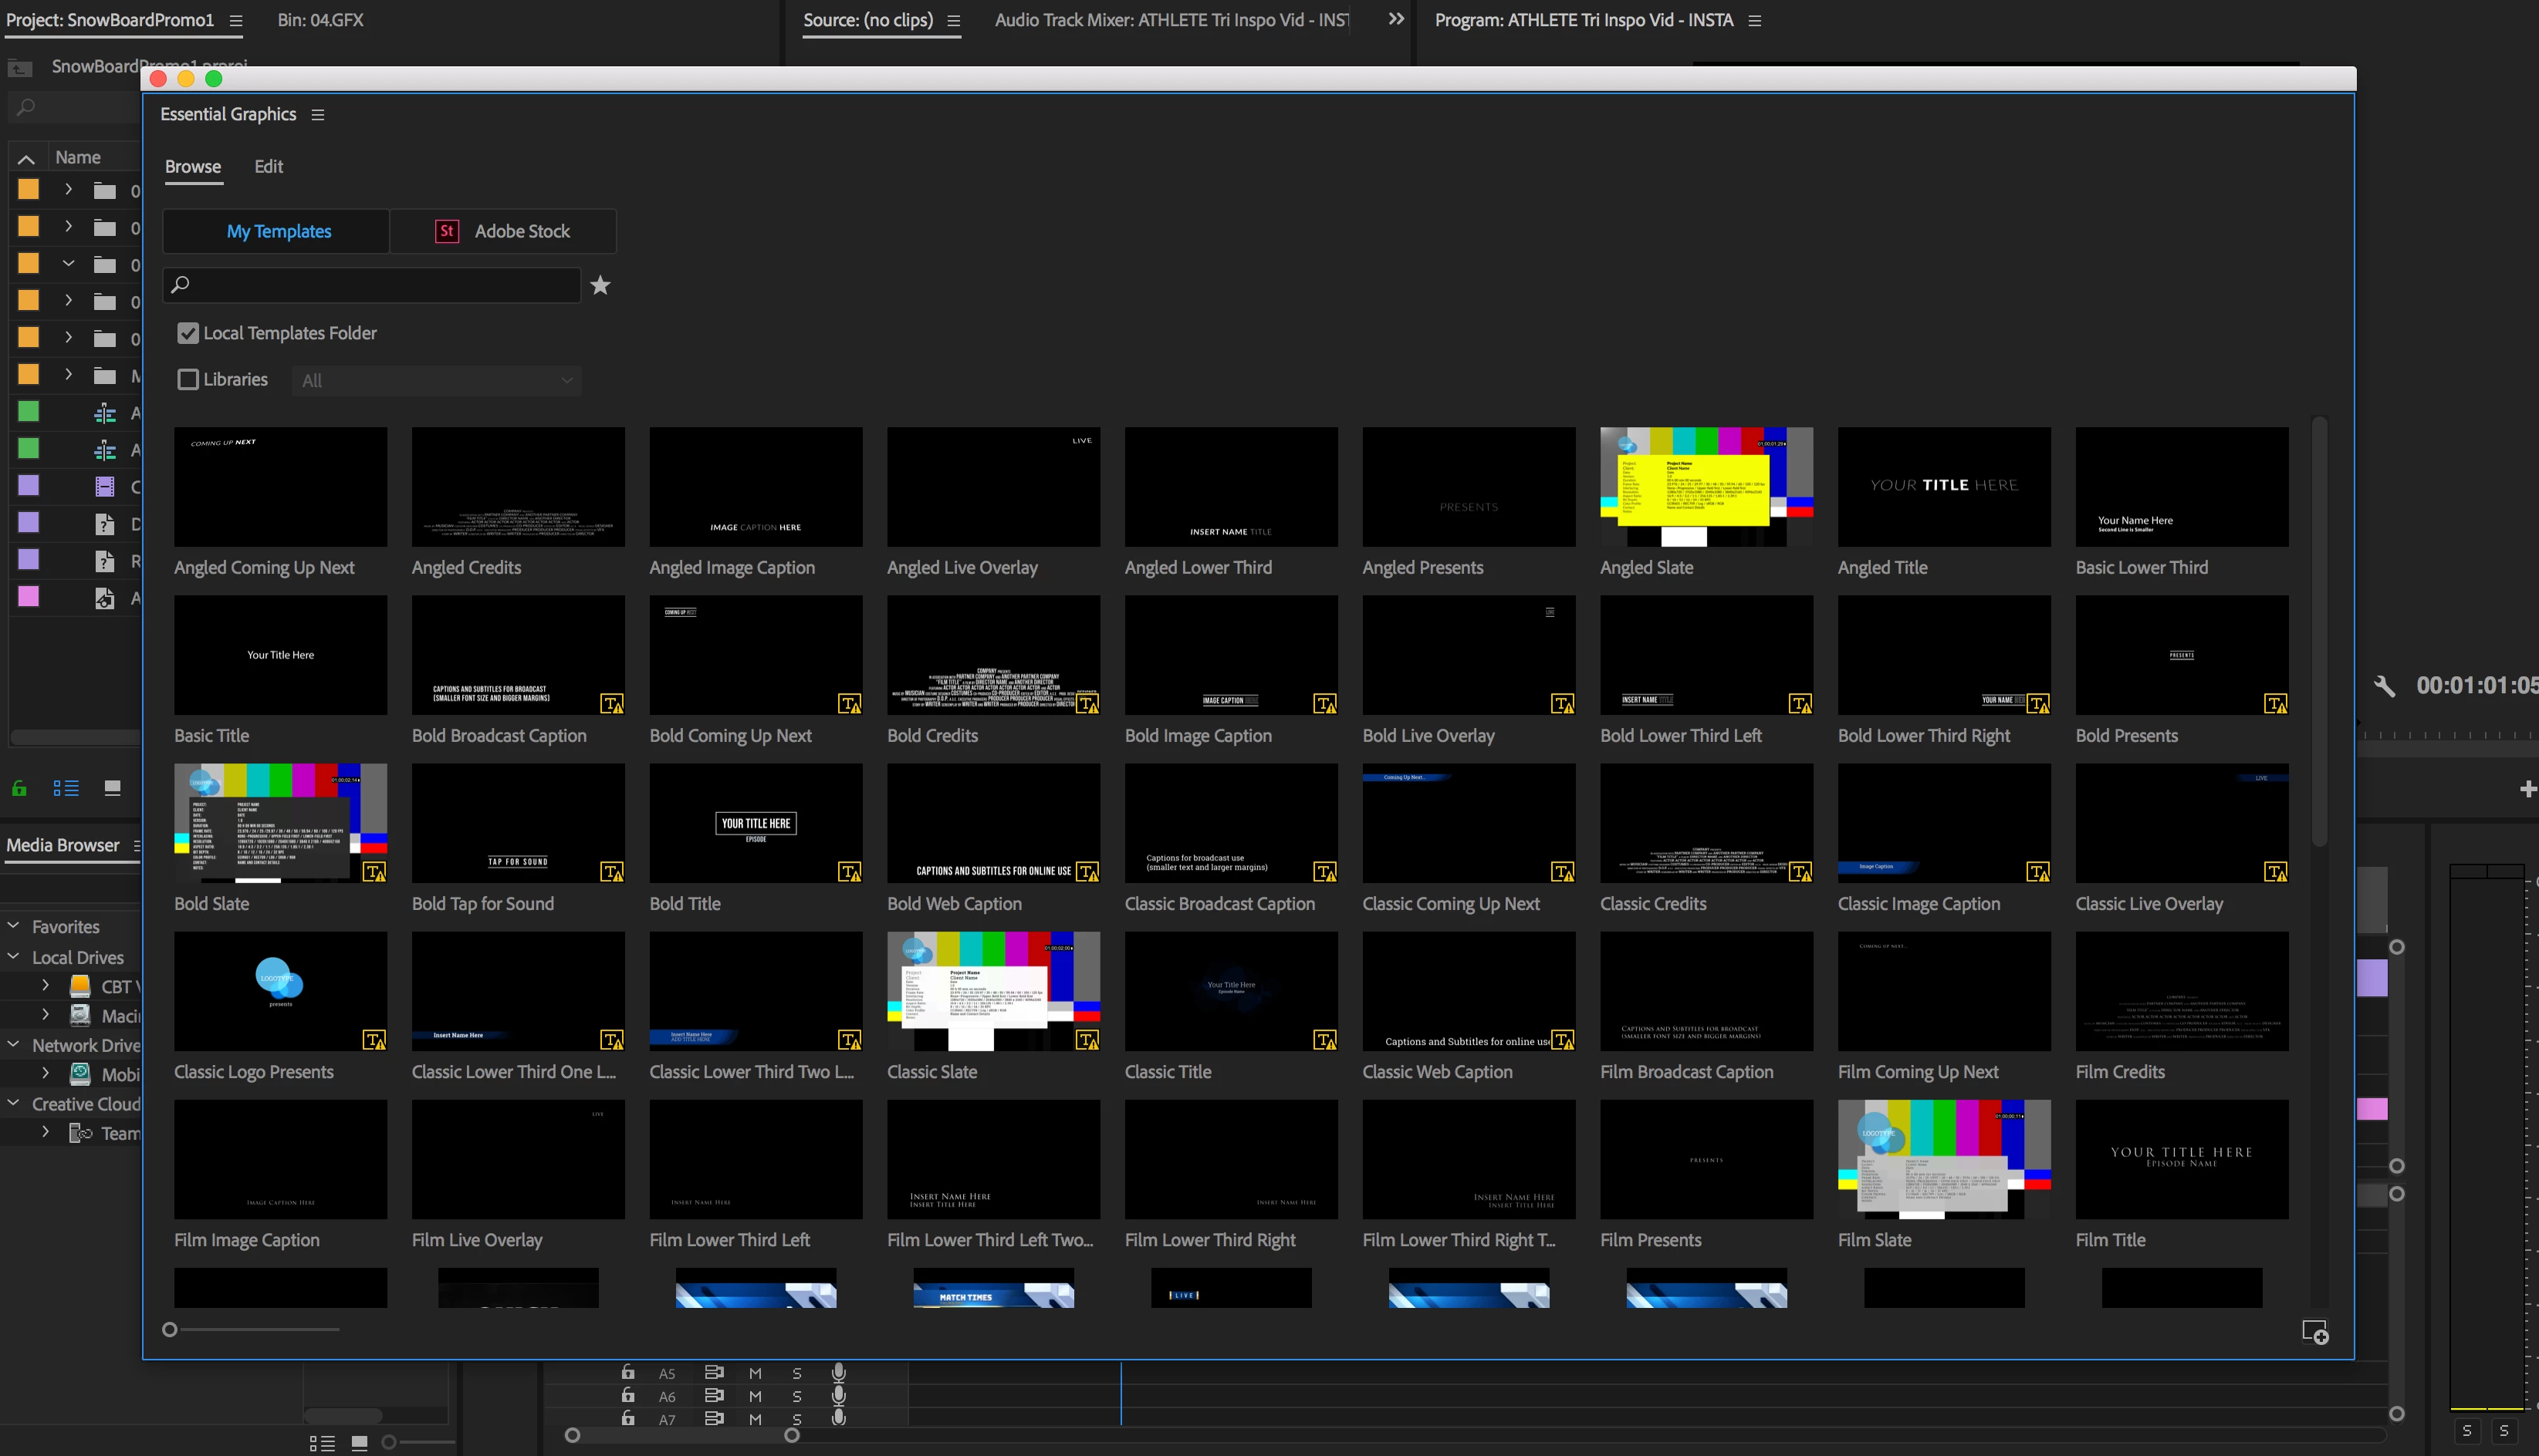Toggle the A5 track lock icon
2539x1456 pixels.
click(627, 1372)
